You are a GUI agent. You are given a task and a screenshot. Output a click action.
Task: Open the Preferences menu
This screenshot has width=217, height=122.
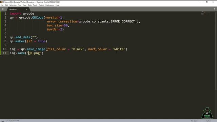[x=50, y=5]
